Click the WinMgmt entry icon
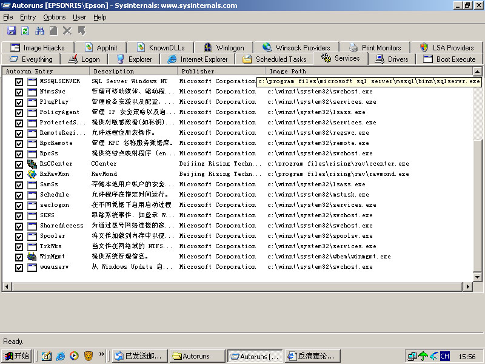The image size is (485, 364). (x=32, y=257)
